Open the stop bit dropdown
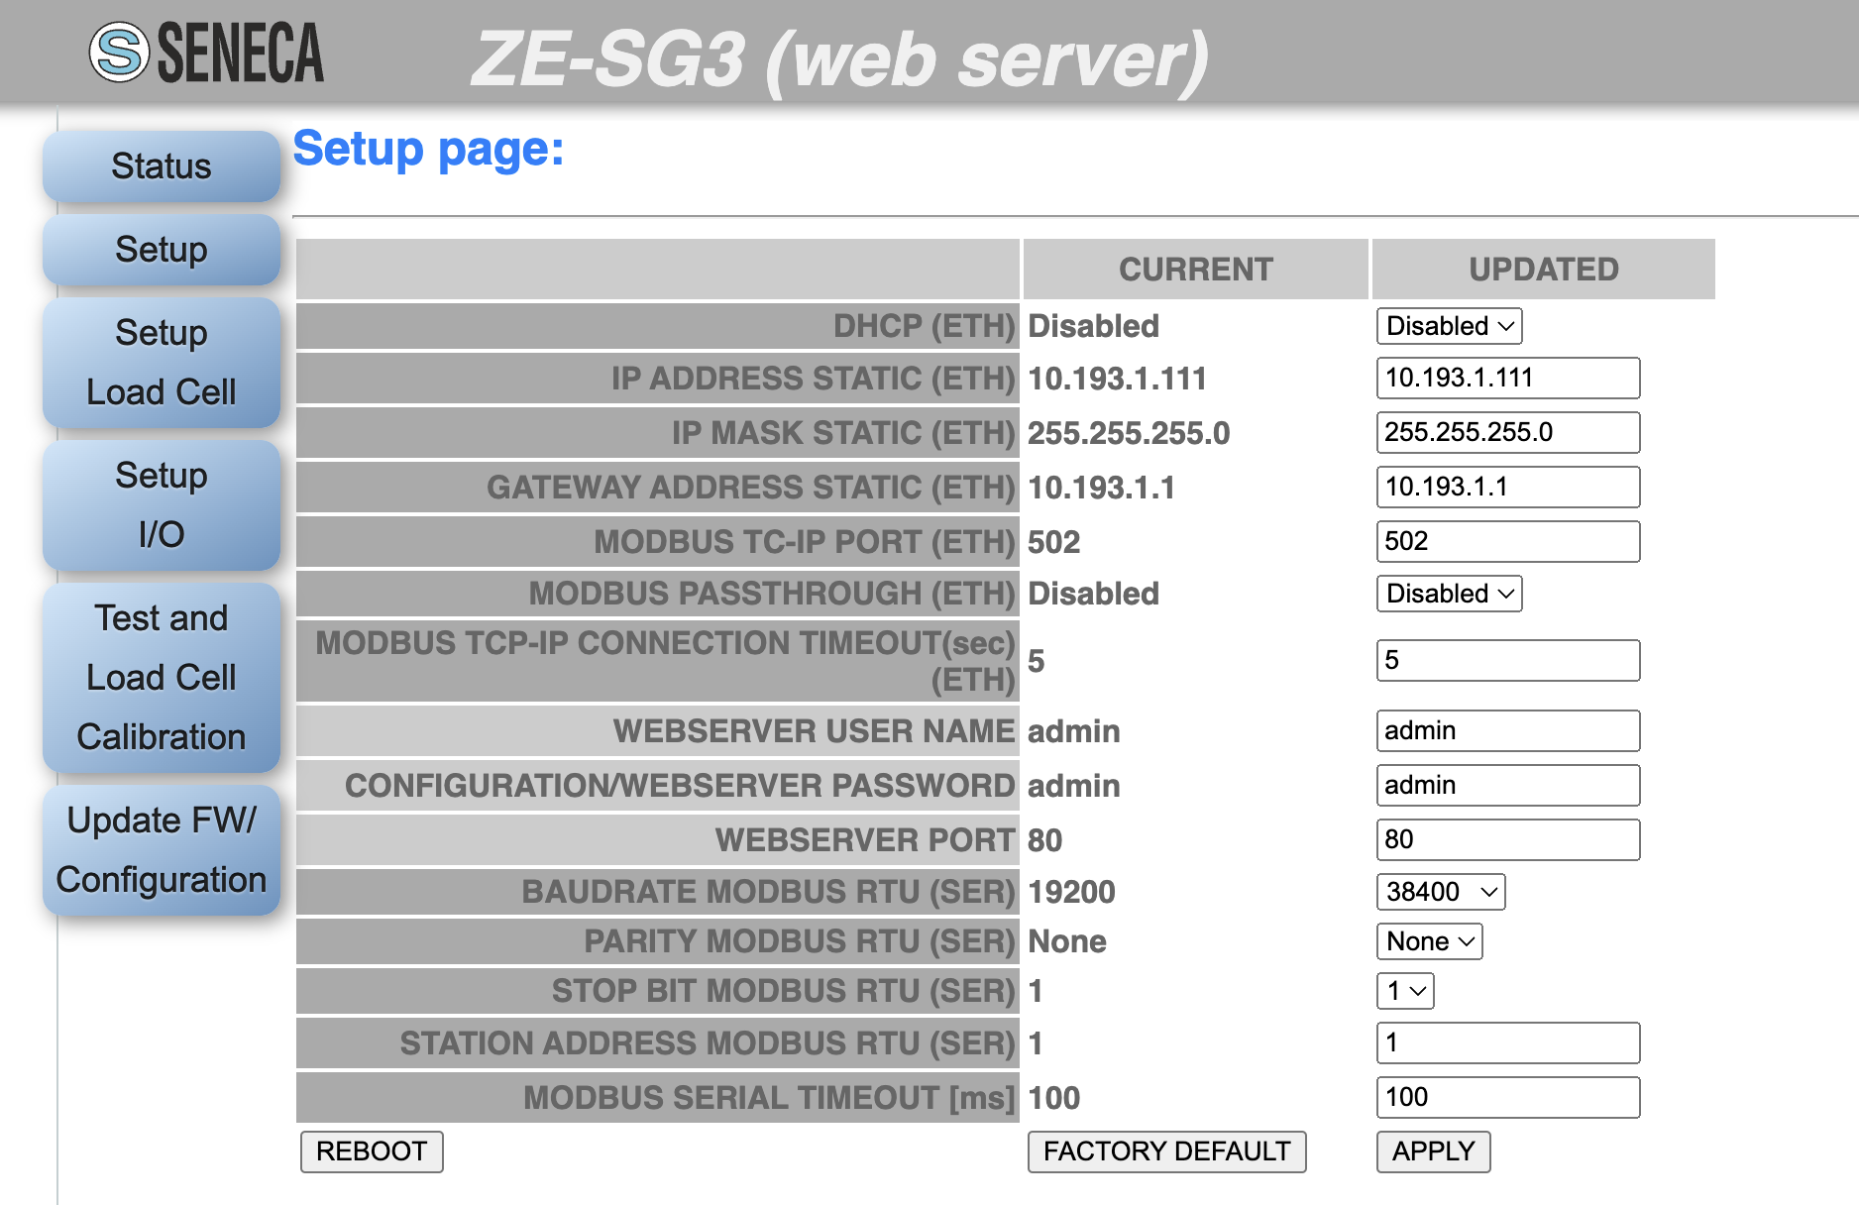Viewport: 1859px width, 1205px height. 1405,991
